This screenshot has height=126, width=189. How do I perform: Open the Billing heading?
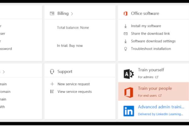tap(63, 13)
